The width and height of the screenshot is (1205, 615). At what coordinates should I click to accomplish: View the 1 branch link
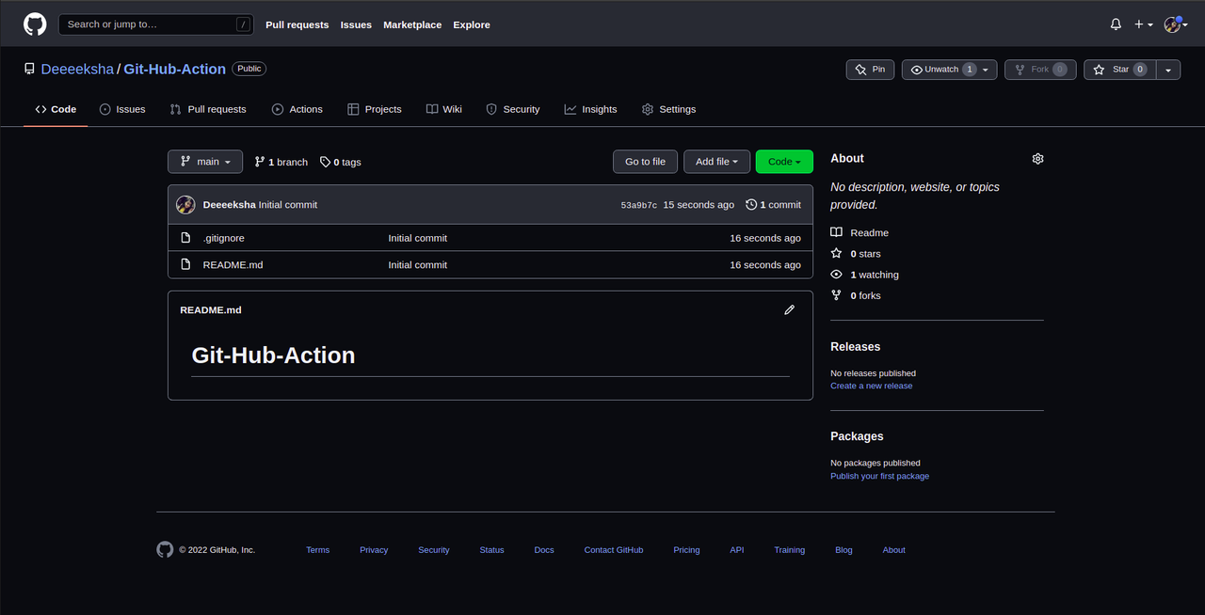[x=281, y=162]
